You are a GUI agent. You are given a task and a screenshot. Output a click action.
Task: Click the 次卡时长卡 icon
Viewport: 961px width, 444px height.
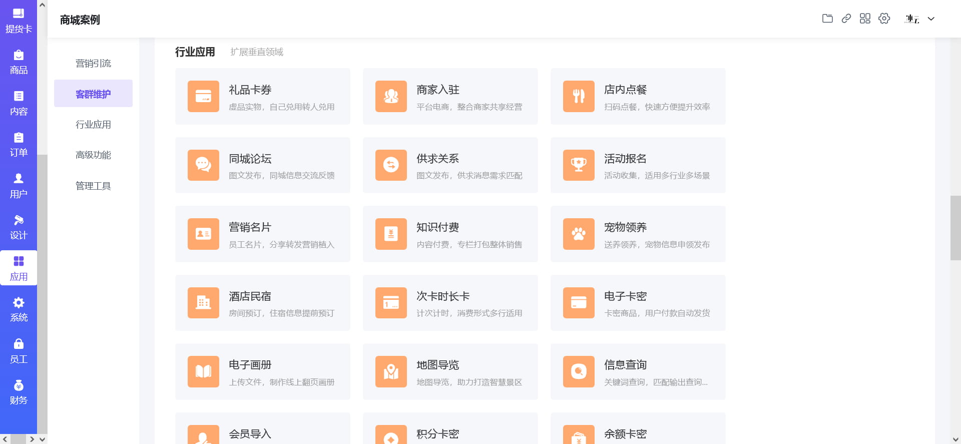pyautogui.click(x=391, y=302)
